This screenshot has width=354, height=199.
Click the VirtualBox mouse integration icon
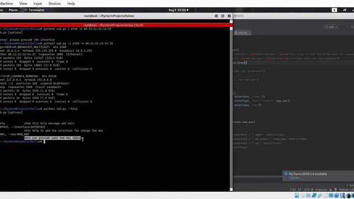click(348, 195)
